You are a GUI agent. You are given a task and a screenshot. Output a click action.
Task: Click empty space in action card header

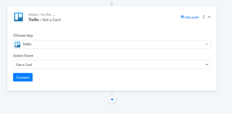coord(118,17)
